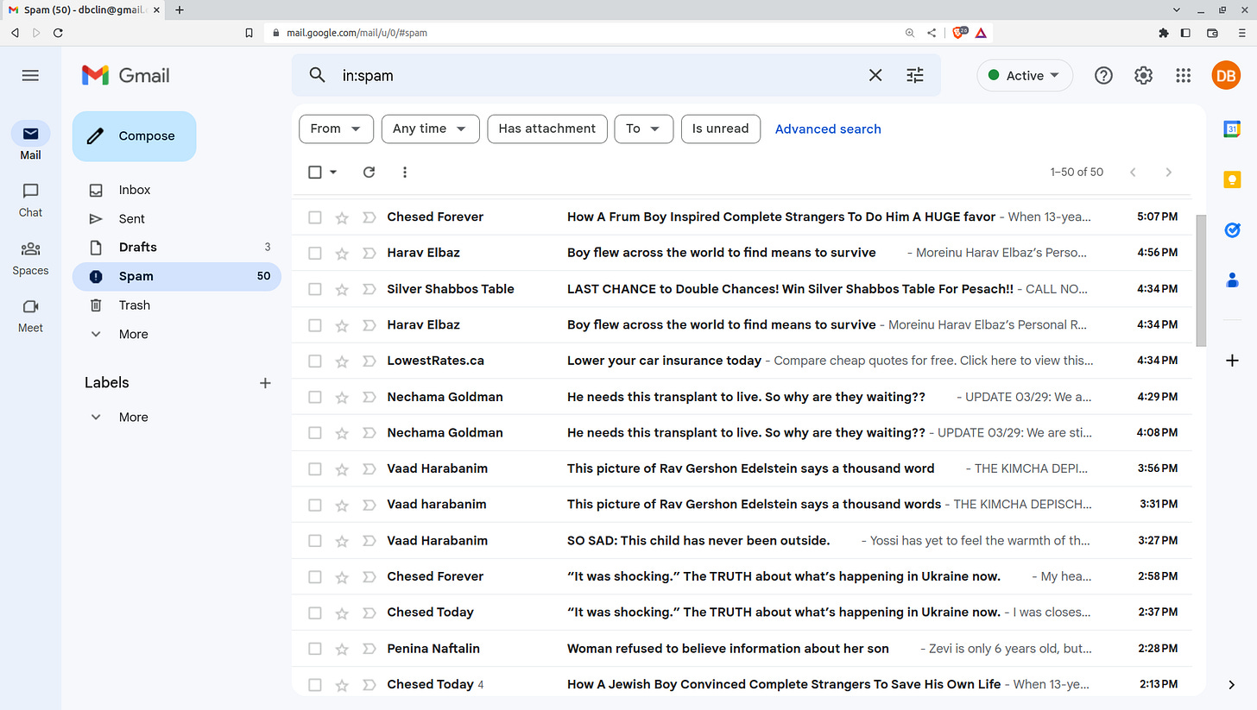Click the search magnifier icon
Image resolution: width=1257 pixels, height=710 pixels.
(x=318, y=75)
